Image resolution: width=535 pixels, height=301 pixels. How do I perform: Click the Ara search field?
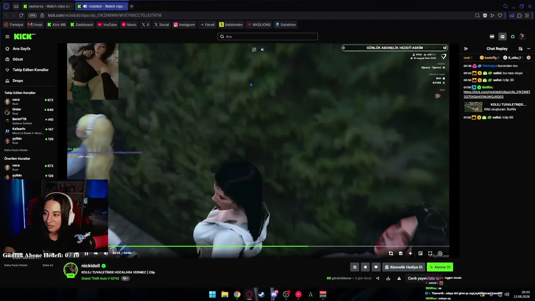coord(267,37)
